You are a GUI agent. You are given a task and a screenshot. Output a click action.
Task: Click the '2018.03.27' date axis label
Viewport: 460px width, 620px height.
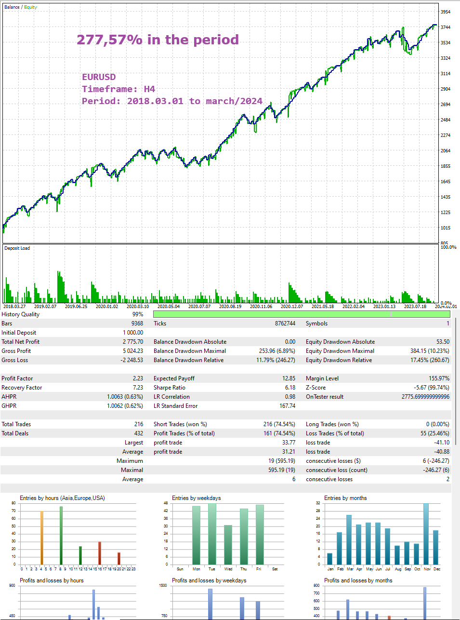click(14, 306)
